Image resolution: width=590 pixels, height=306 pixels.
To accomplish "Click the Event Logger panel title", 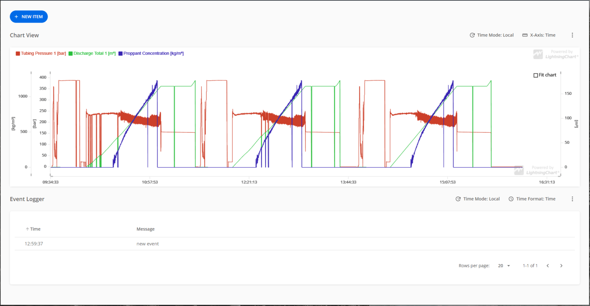I will [x=27, y=199].
